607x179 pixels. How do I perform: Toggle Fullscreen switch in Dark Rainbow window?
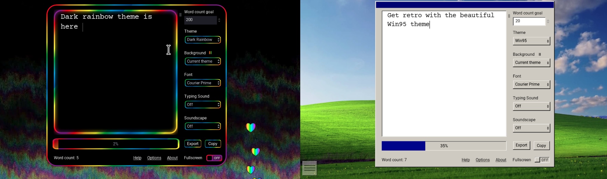[214, 158]
